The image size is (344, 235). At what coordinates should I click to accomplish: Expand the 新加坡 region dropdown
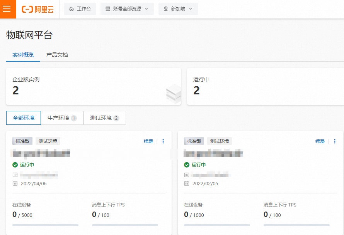click(178, 9)
